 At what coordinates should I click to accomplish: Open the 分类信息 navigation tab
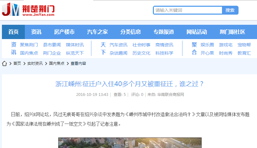[131, 32]
